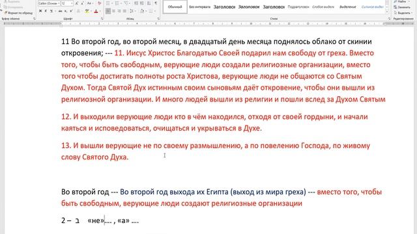Center-align the paragraph
417x234 pixels.
(113, 11)
